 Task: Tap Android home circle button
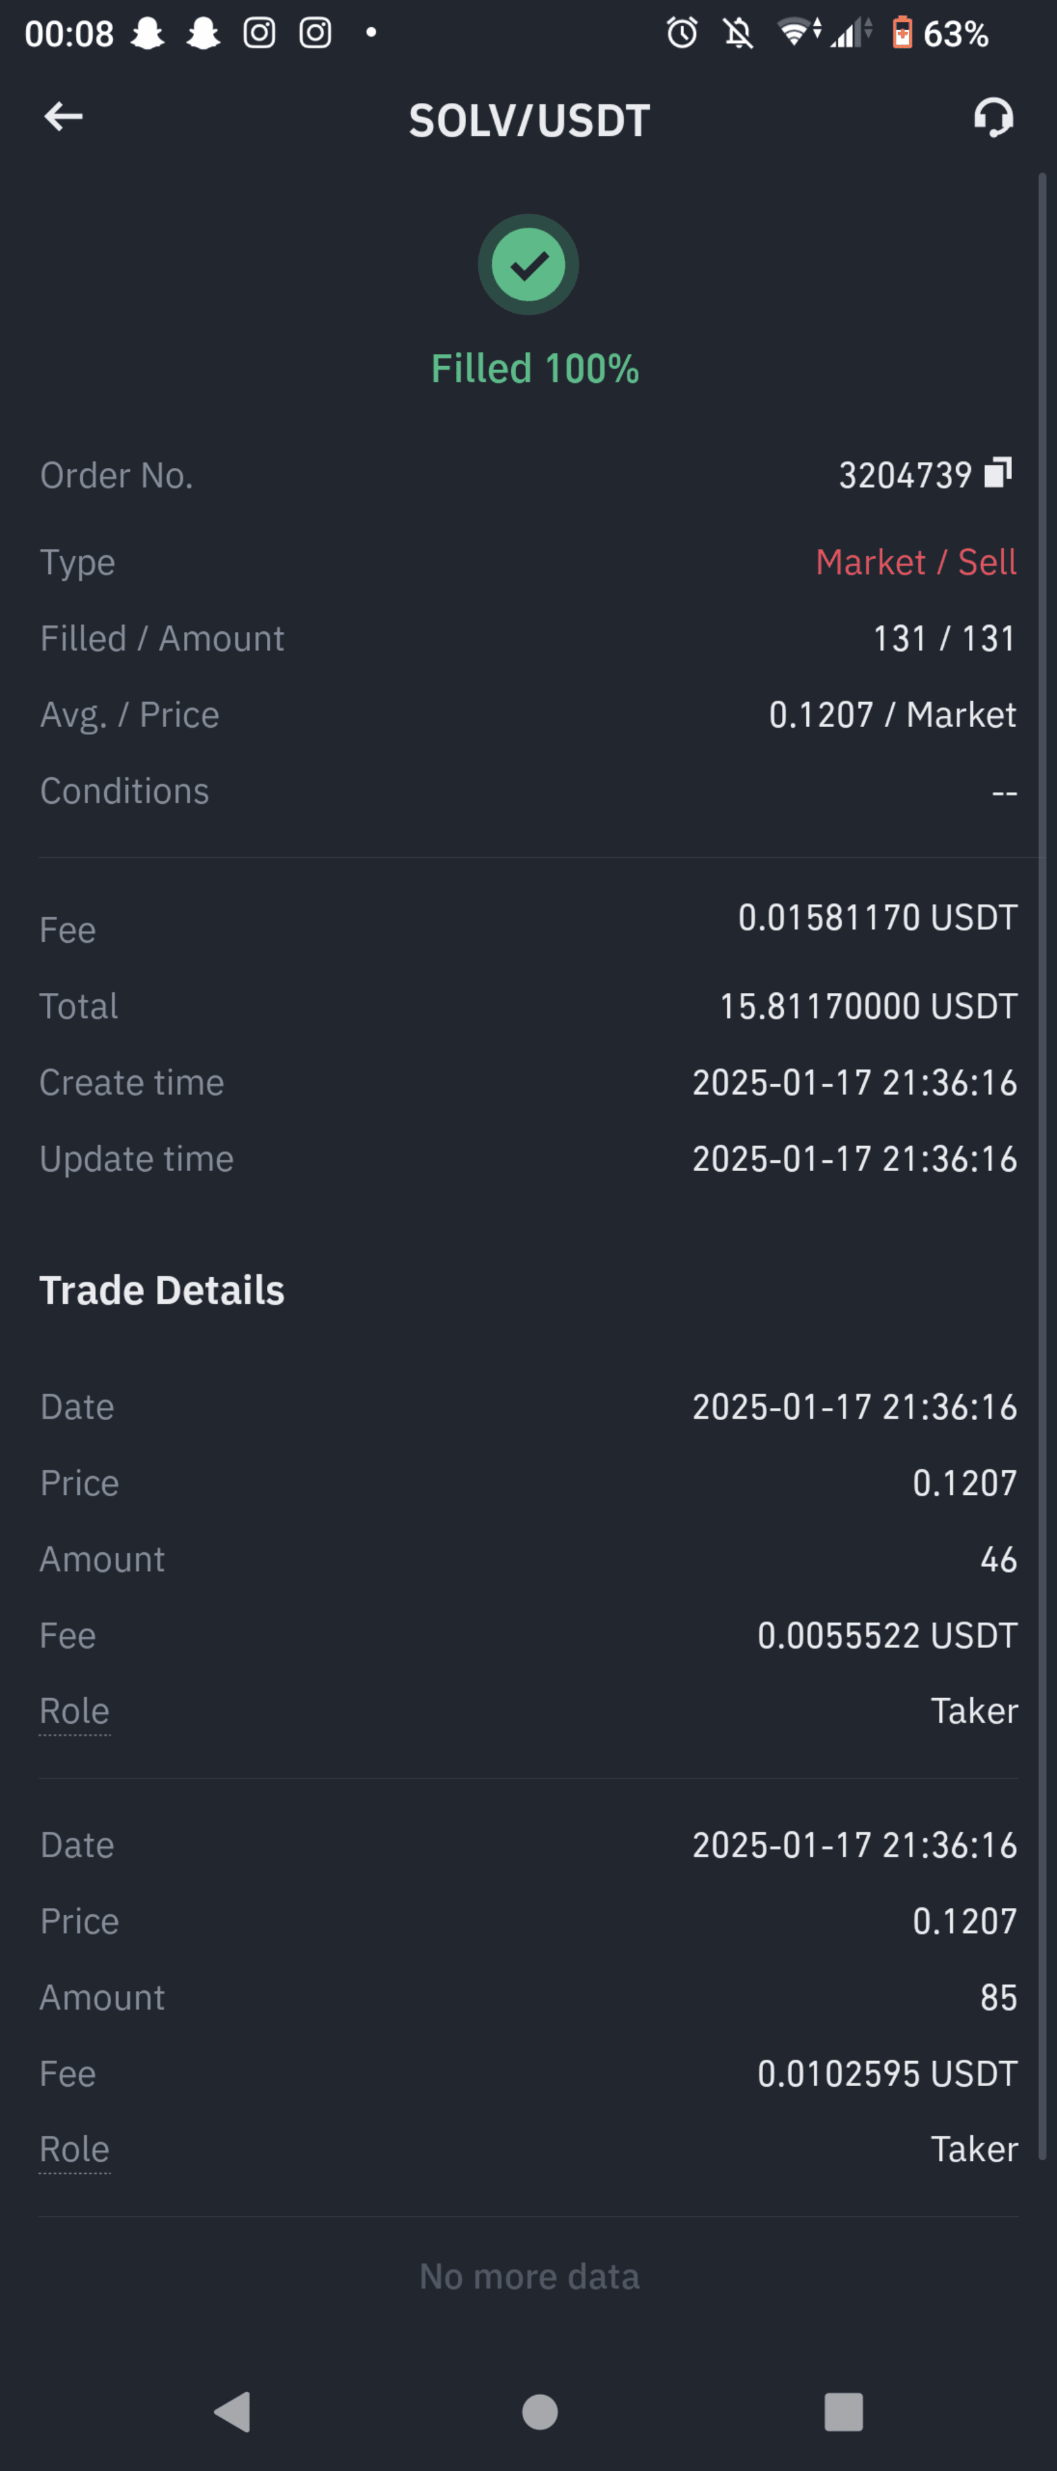point(539,2412)
